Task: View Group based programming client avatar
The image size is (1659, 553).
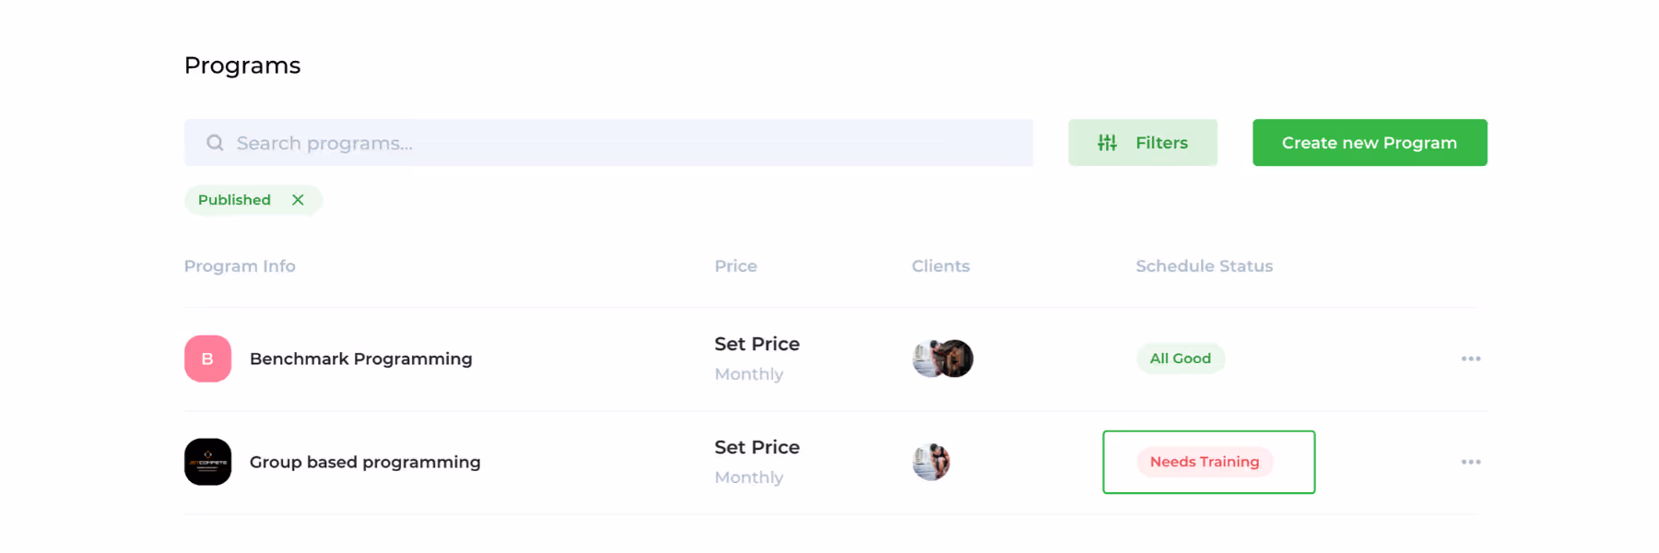Action: pyautogui.click(x=931, y=462)
